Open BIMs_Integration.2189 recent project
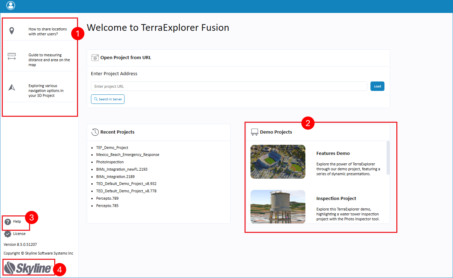Screen dimensions: 453x278 [x=115, y=177]
